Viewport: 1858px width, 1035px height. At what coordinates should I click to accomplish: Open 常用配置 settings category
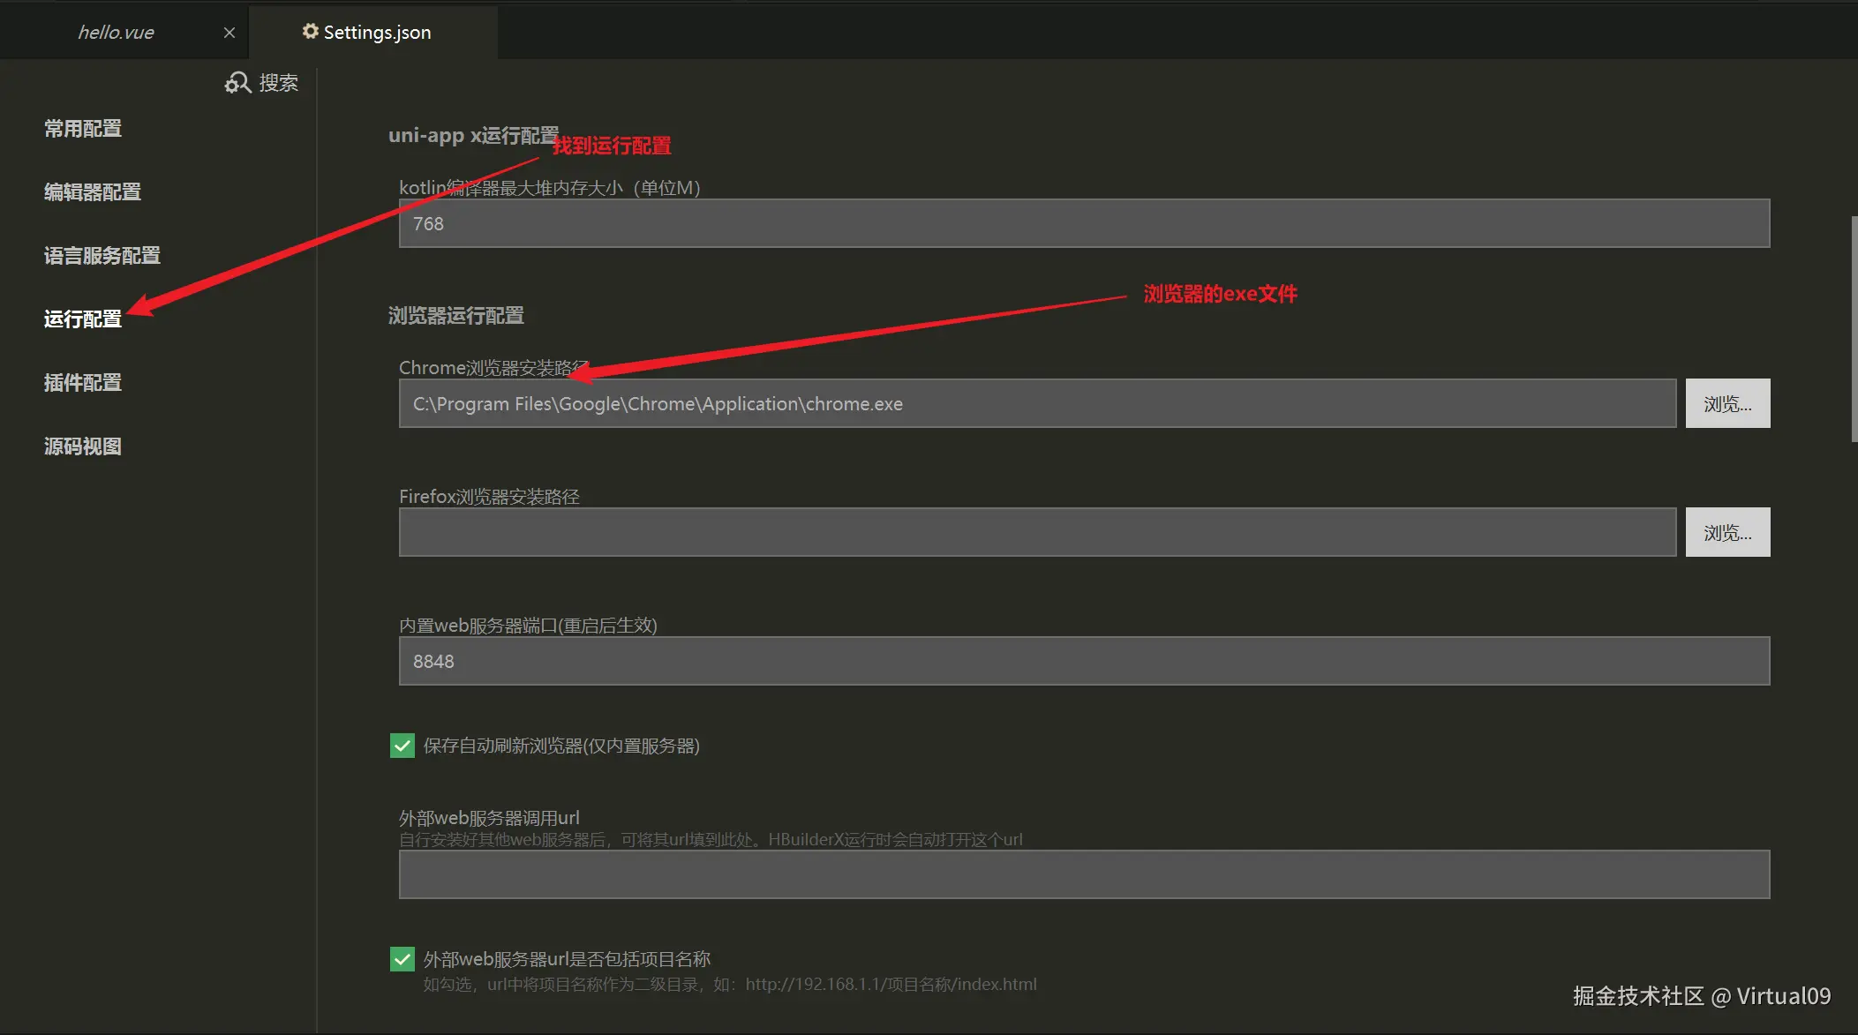pos(83,129)
